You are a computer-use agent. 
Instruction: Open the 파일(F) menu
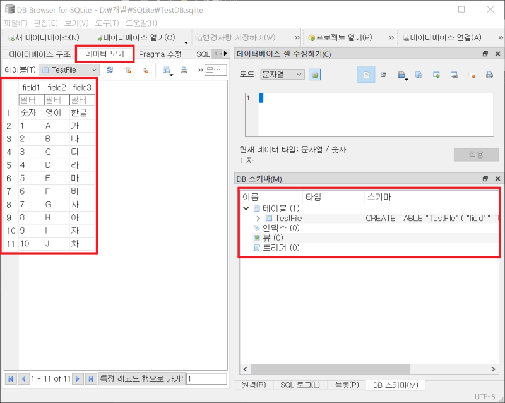tap(15, 23)
